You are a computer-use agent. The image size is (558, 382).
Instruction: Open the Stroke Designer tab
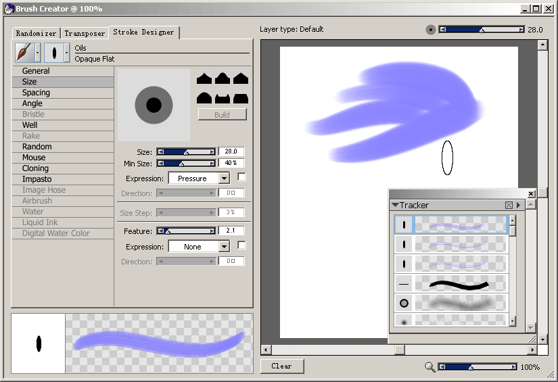[x=144, y=32]
